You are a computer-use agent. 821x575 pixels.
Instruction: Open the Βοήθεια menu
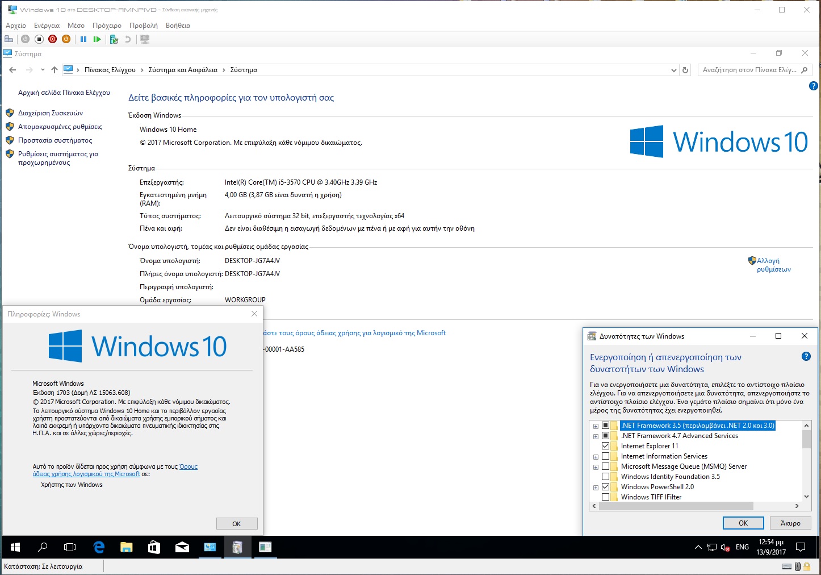(178, 26)
